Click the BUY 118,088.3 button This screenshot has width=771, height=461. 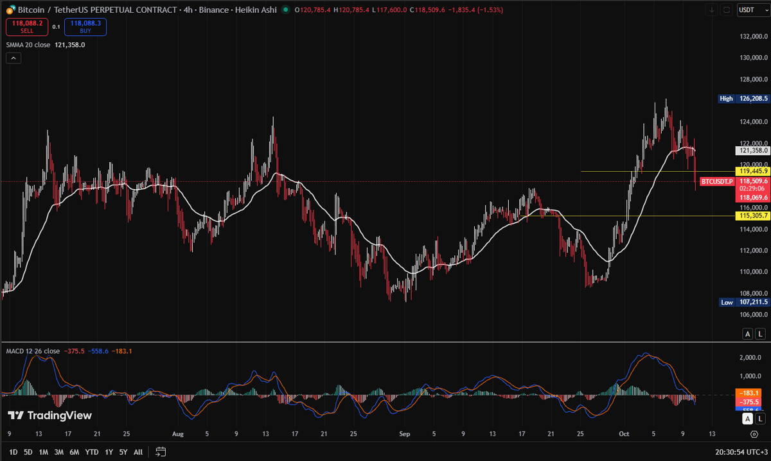point(86,26)
